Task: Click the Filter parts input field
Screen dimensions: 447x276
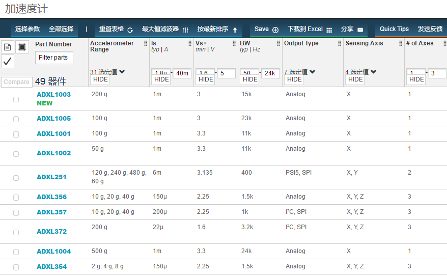Action: tap(54, 58)
